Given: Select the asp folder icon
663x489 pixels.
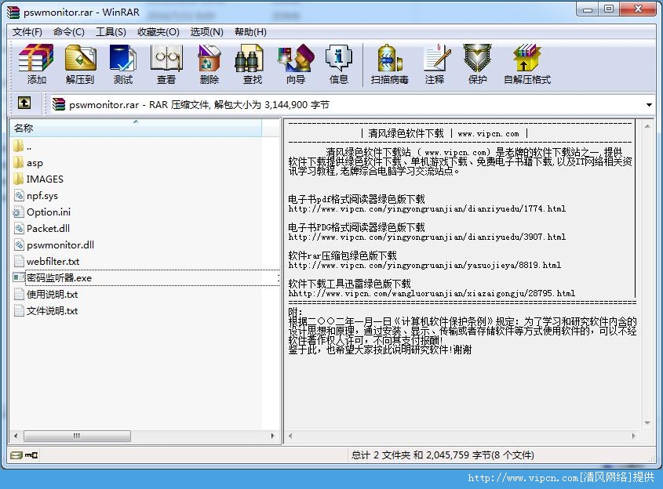Looking at the screenshot, I should coord(18,162).
